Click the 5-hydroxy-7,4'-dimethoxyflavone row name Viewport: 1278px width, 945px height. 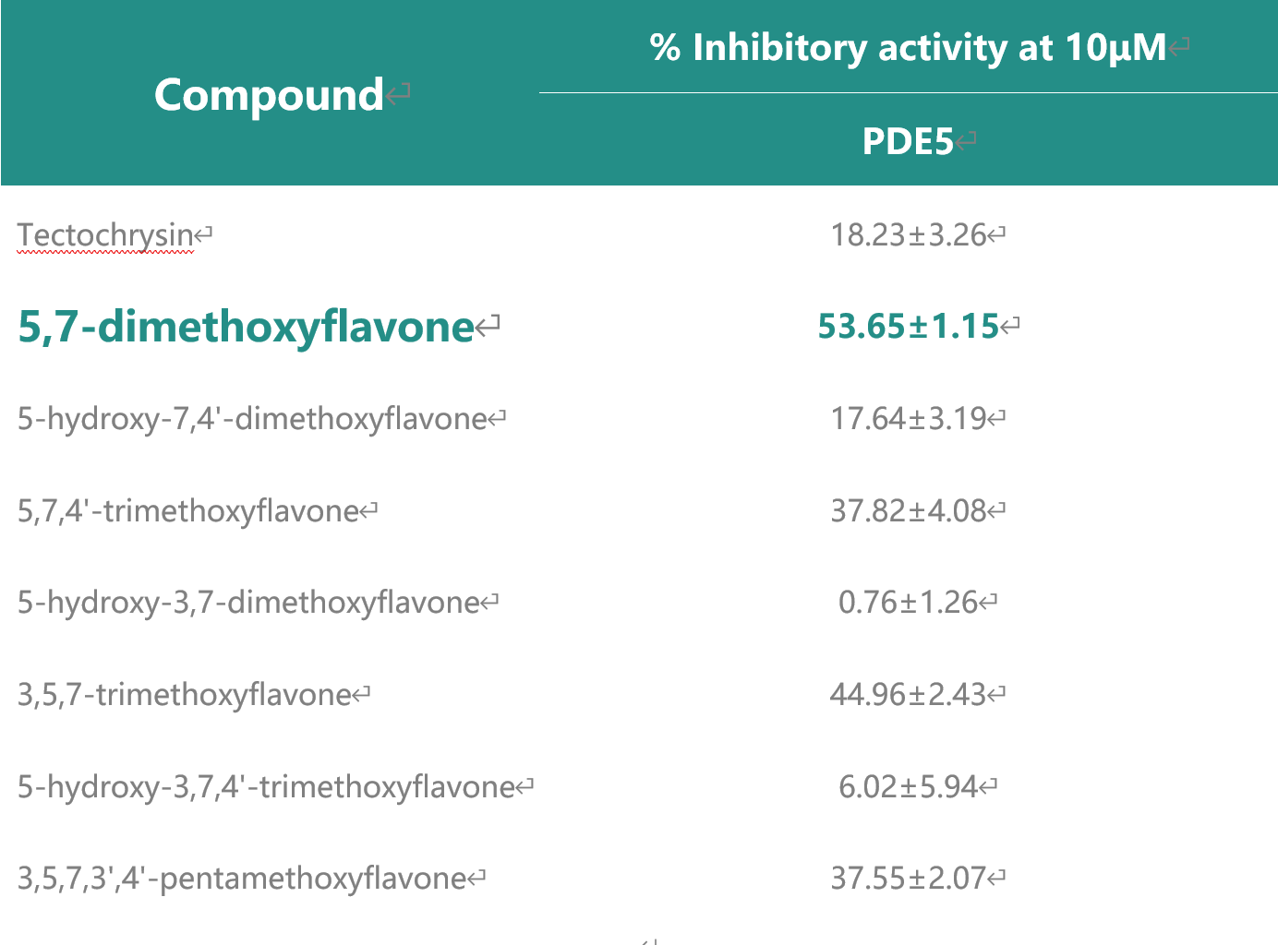(252, 418)
